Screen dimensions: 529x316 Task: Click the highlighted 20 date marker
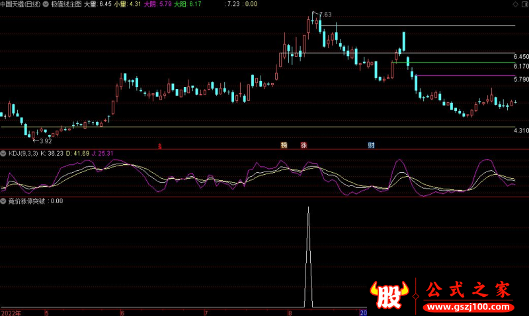363,312
